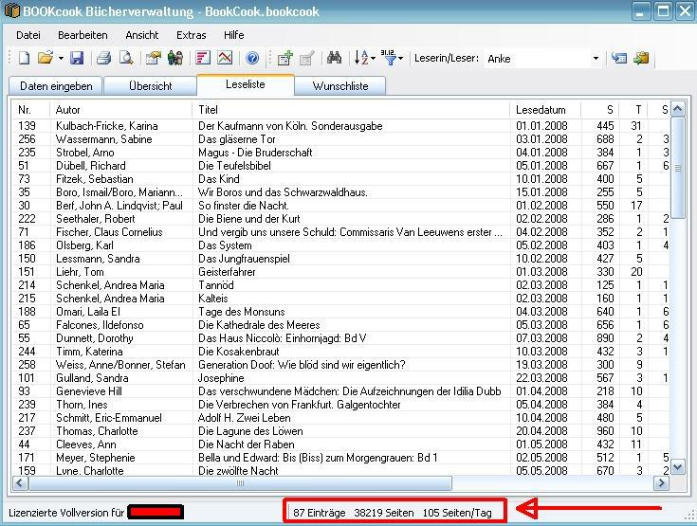Open the folder icon dropdown arrow
Viewport: 697px width, 526px height.
pyautogui.click(x=60, y=59)
